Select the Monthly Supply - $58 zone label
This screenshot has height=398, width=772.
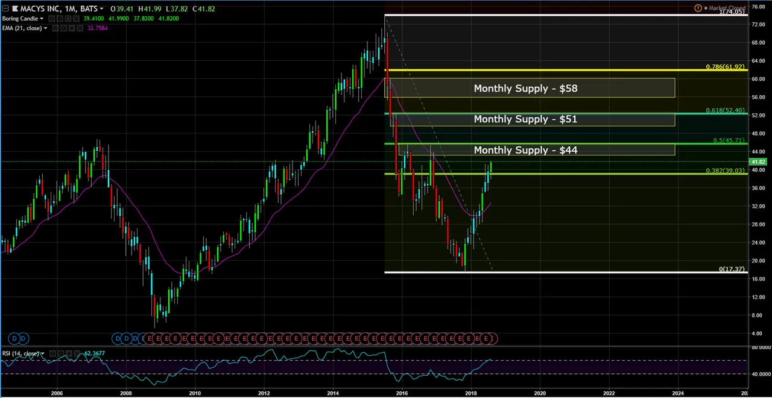[x=525, y=88]
